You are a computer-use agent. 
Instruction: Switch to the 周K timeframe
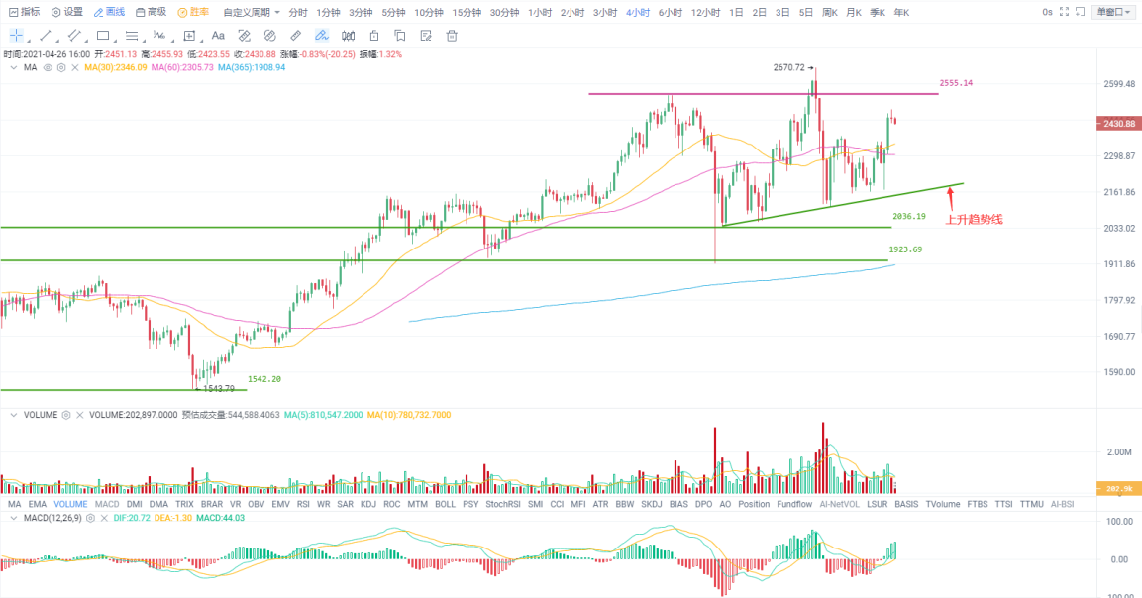830,13
